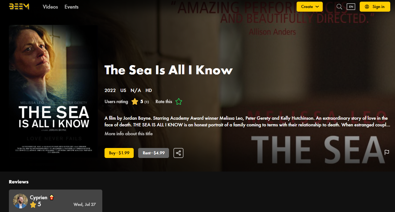Click the report flag icon
The width and height of the screenshot is (395, 212).
click(x=387, y=152)
